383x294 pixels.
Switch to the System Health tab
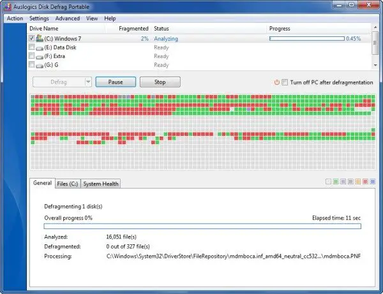(x=101, y=184)
